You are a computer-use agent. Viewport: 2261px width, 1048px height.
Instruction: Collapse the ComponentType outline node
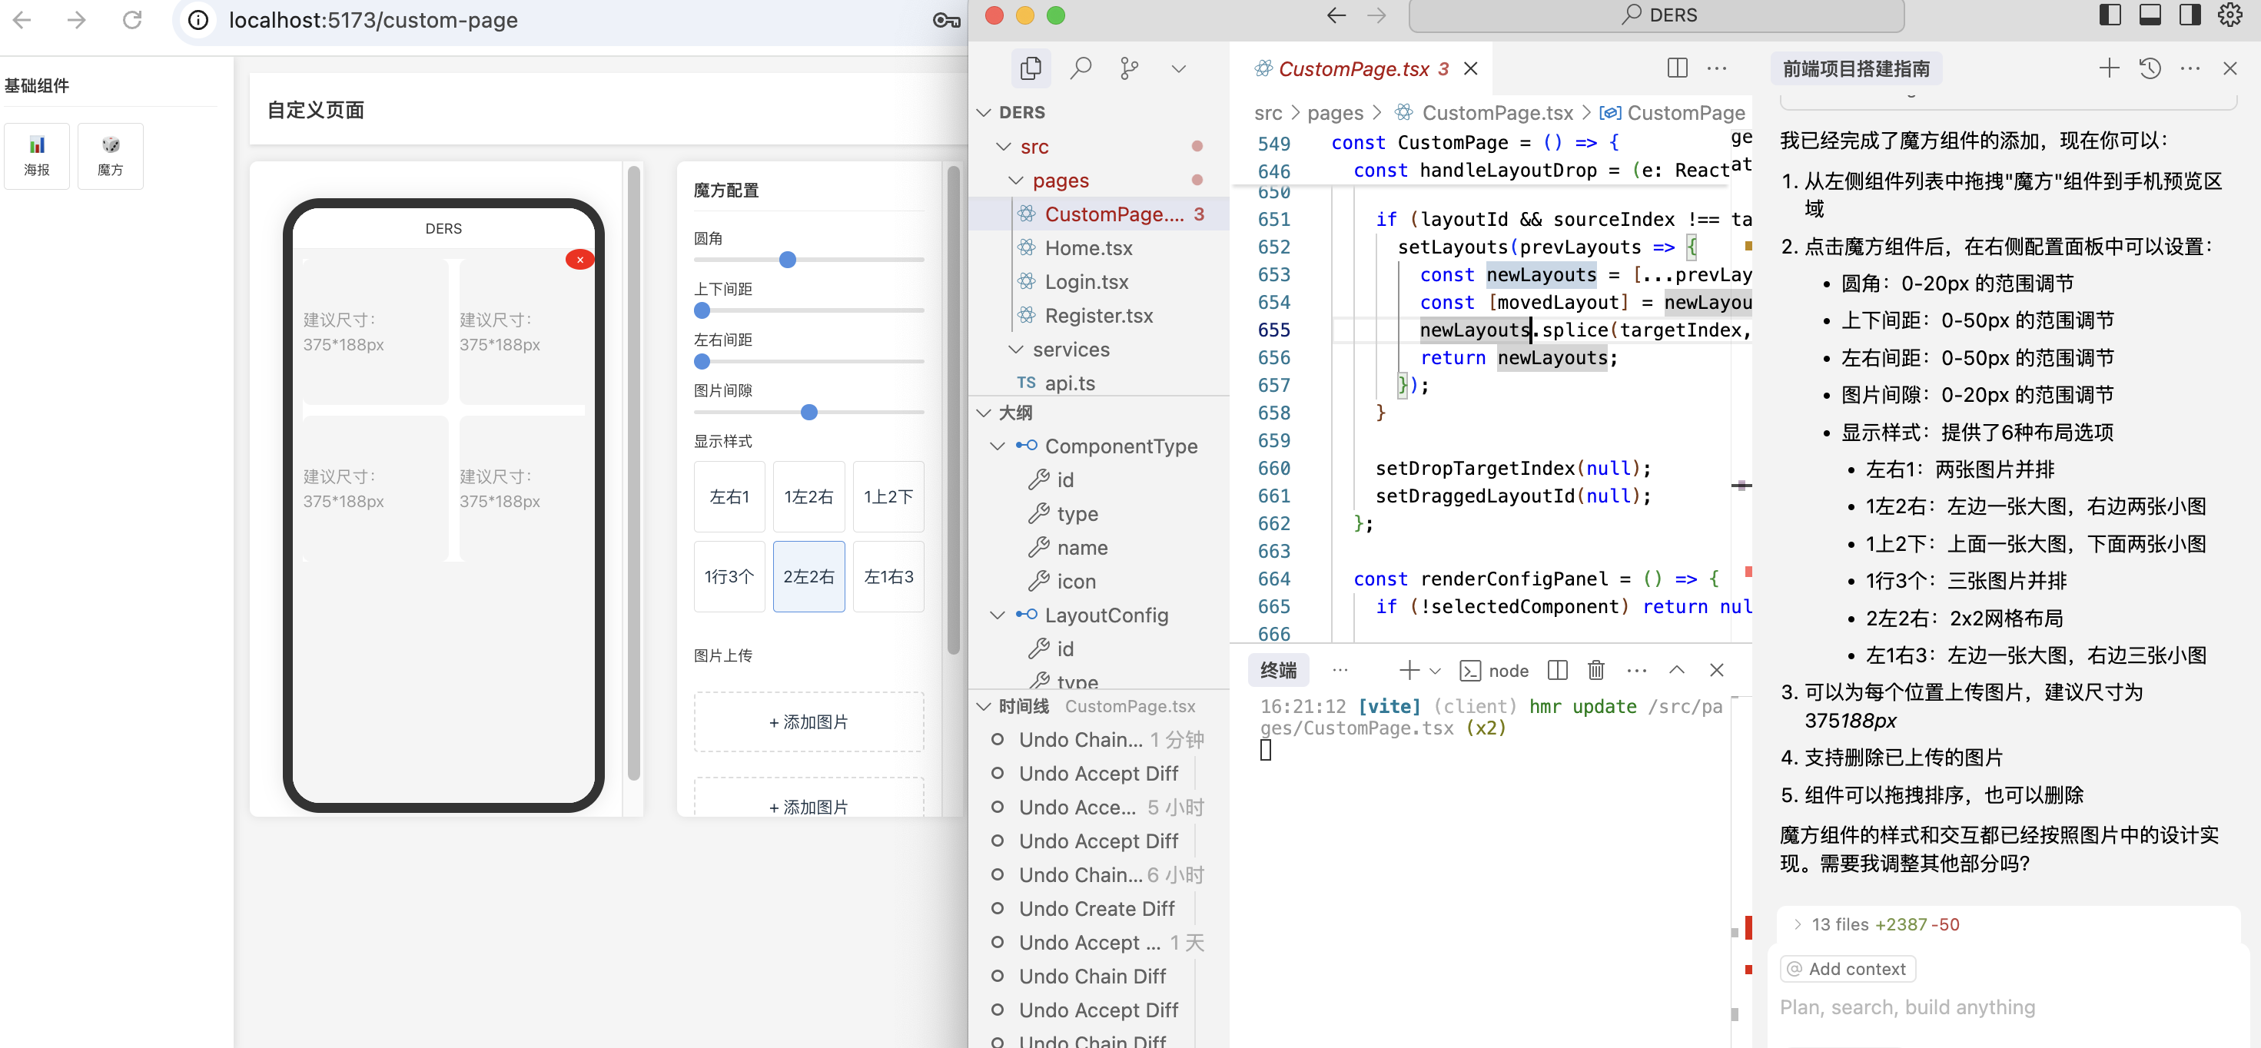click(997, 446)
